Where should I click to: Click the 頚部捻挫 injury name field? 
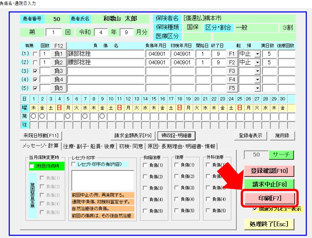[x=106, y=54]
